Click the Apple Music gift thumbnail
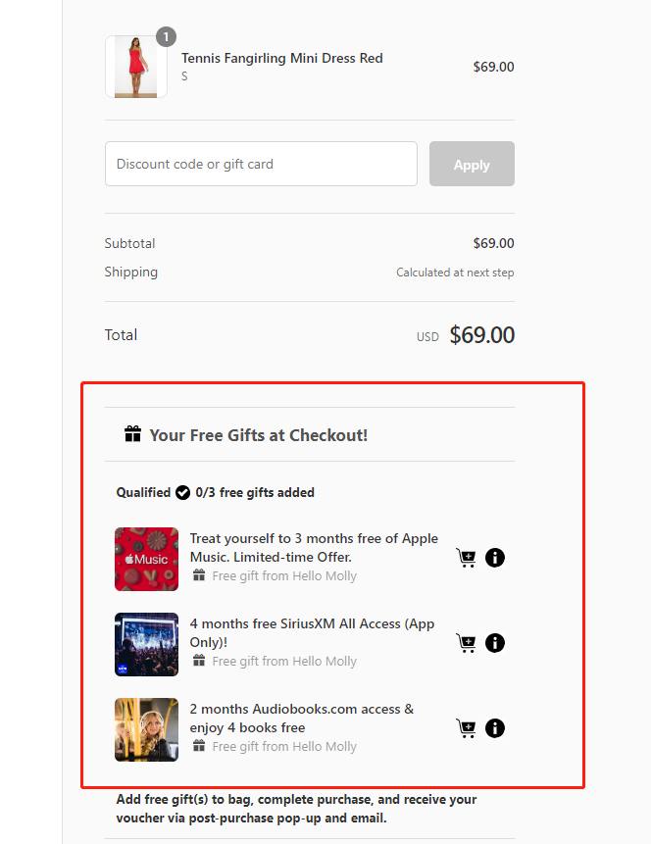 [146, 559]
